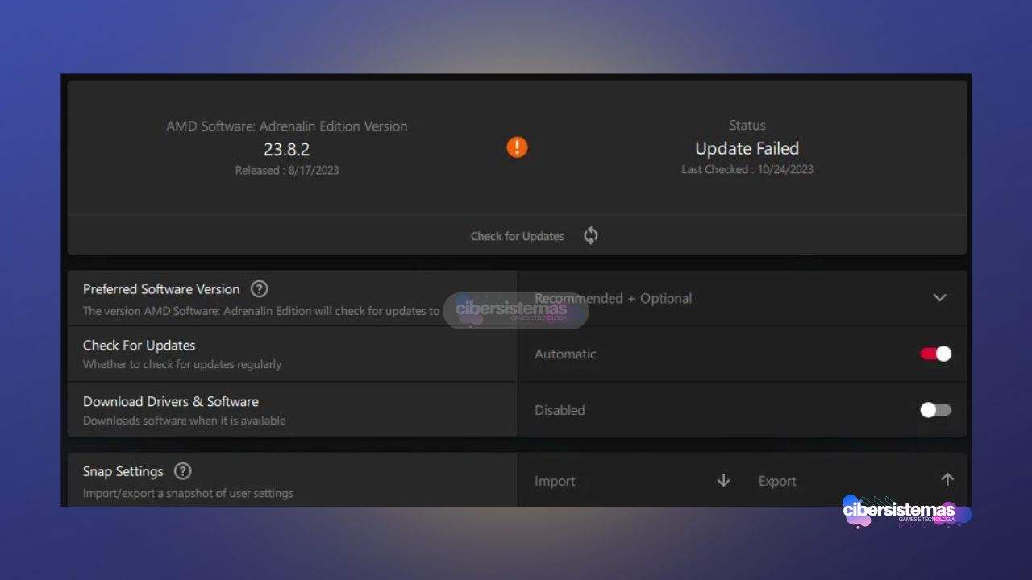Open help for Preferred Software Version
This screenshot has height=580, width=1032.
coord(259,289)
